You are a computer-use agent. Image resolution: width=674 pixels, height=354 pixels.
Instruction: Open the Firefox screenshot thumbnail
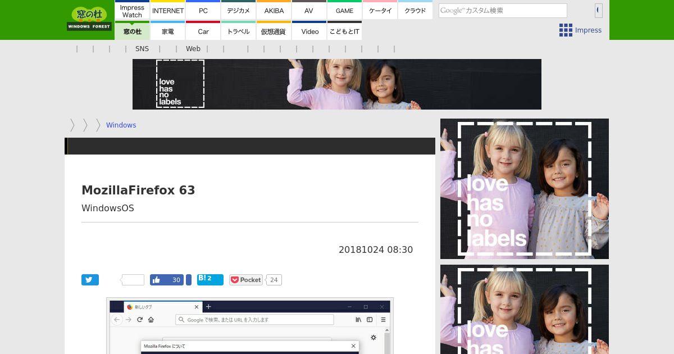(250, 326)
